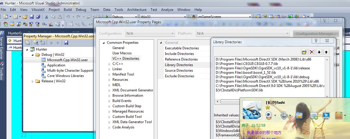Open the Analyze menu
The height and width of the screenshot is (139, 350).
click(167, 10)
